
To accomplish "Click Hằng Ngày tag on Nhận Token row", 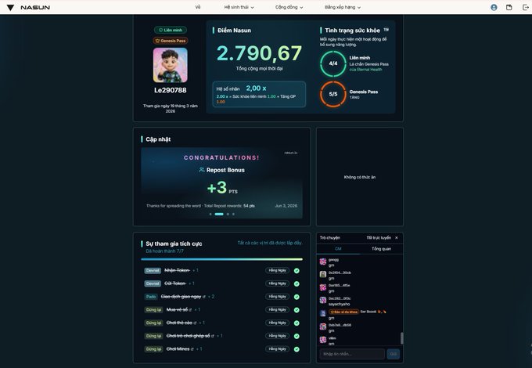I will [x=277, y=271].
